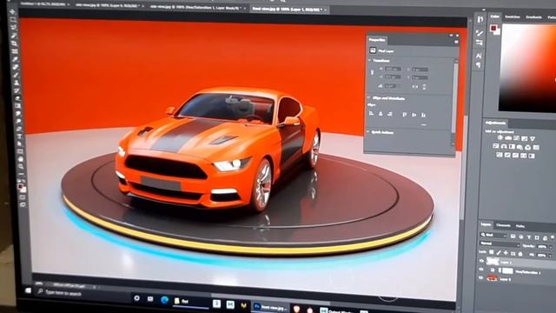This screenshot has height=313, width=556.
Task: Add a Black & White adjustment
Action: pos(512,147)
